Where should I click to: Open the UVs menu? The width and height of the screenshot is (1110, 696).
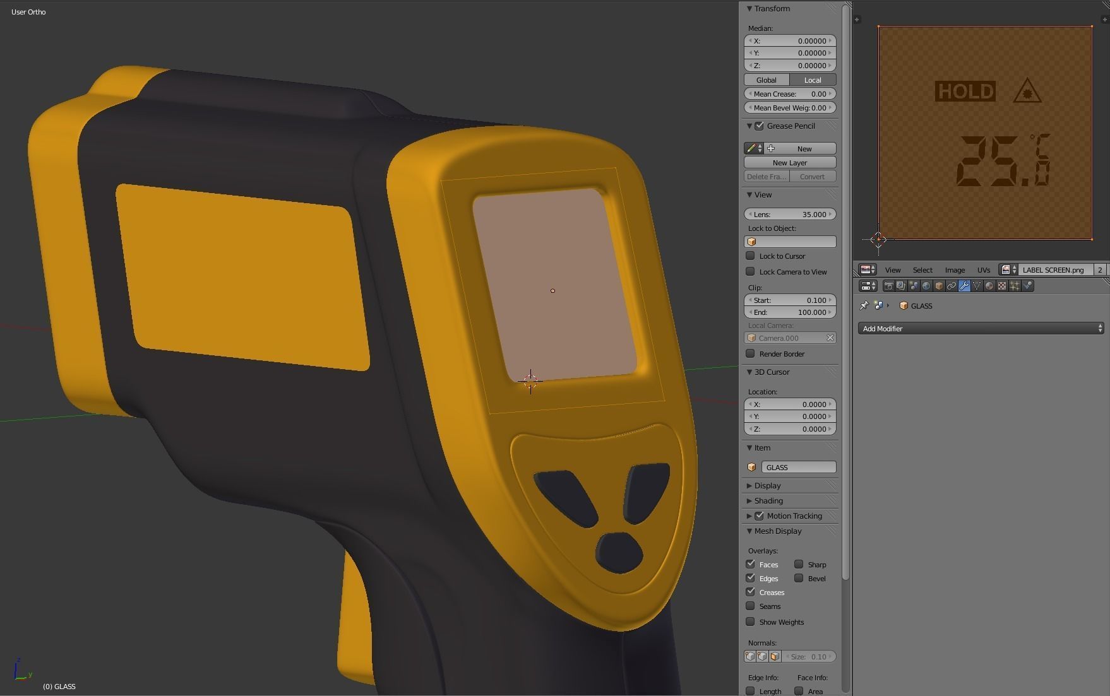tap(984, 269)
